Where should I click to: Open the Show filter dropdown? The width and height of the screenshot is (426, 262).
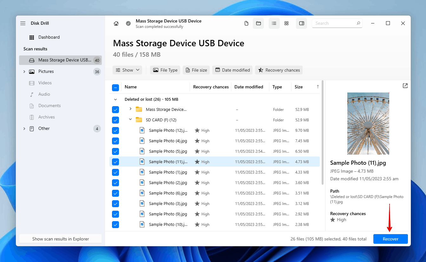tap(127, 70)
